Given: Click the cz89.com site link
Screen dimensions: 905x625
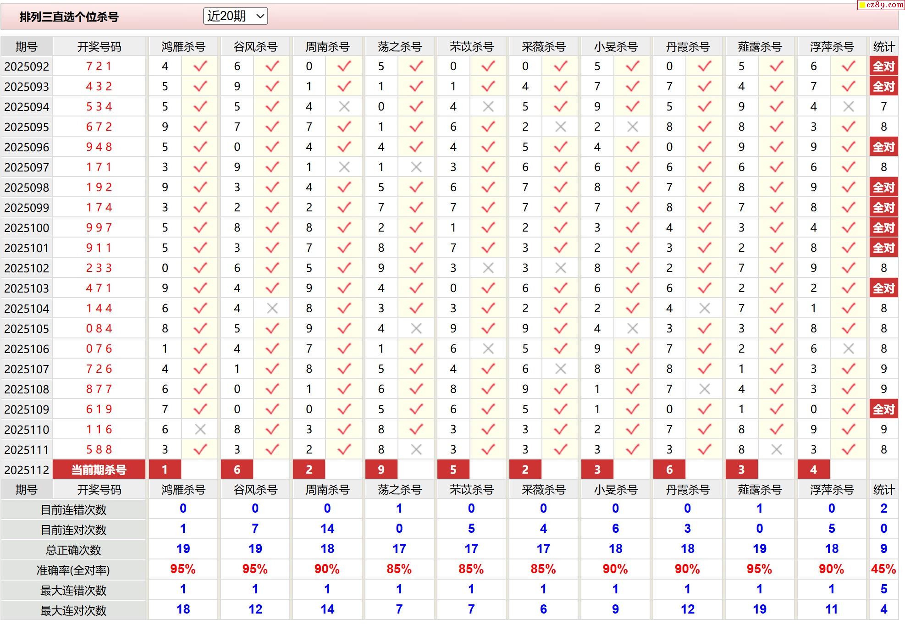Looking at the screenshot, I should [881, 5].
